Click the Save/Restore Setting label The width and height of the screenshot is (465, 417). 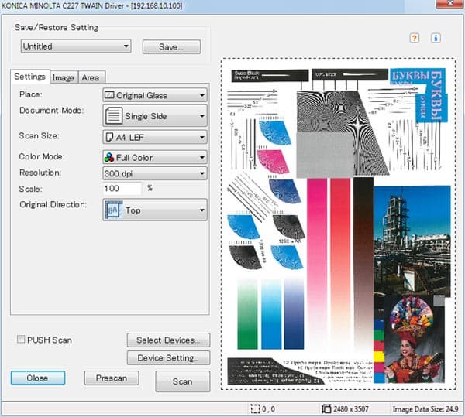[57, 28]
